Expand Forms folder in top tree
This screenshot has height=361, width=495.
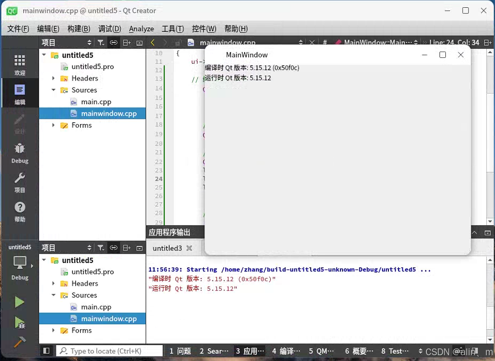54,125
